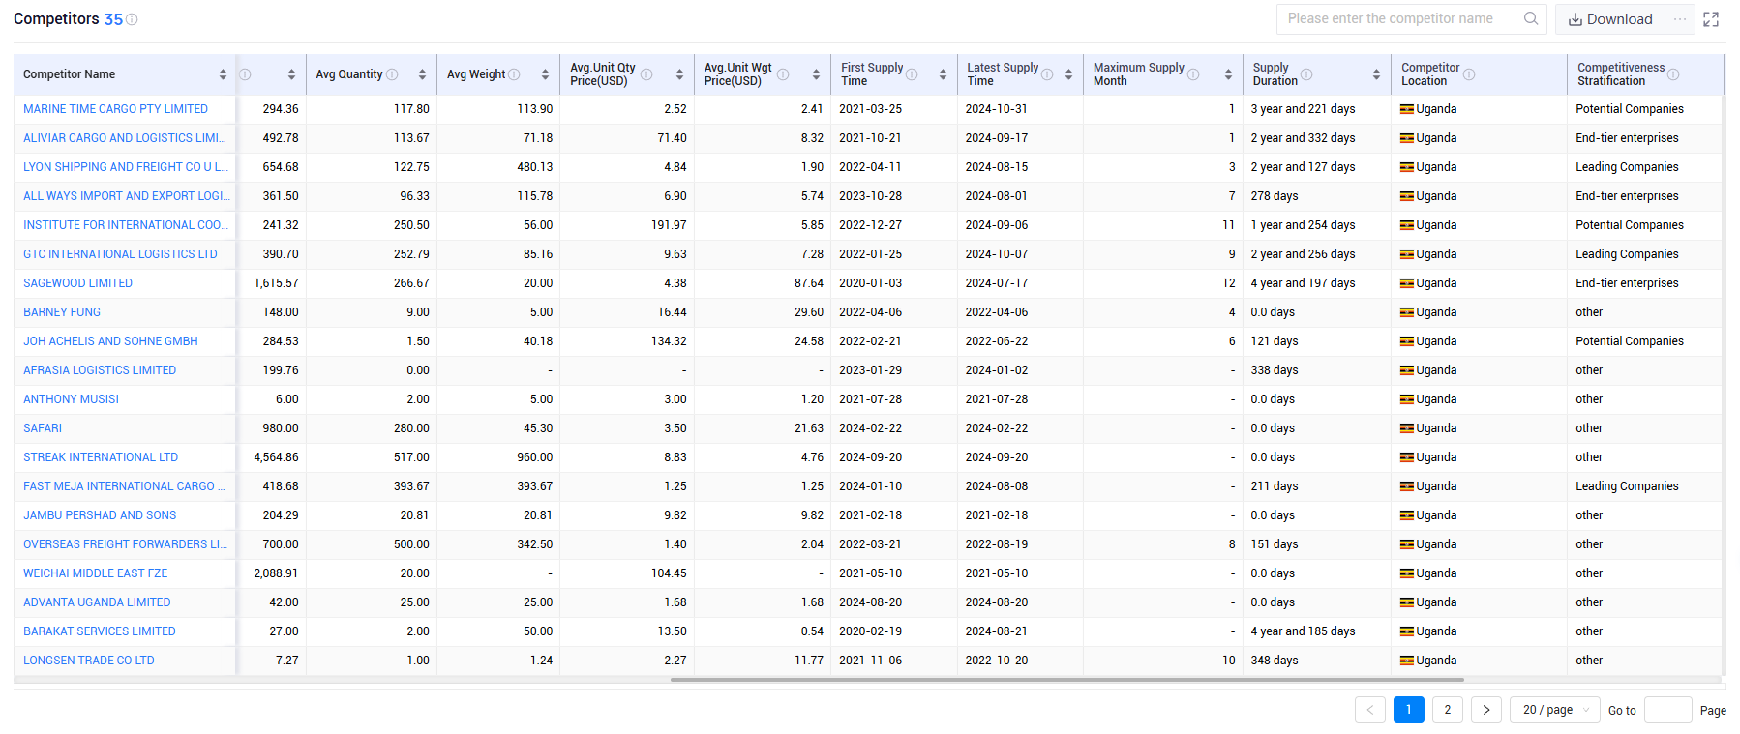This screenshot has width=1740, height=734.
Task: Click info icon for Competitor Location
Action: click(1469, 74)
